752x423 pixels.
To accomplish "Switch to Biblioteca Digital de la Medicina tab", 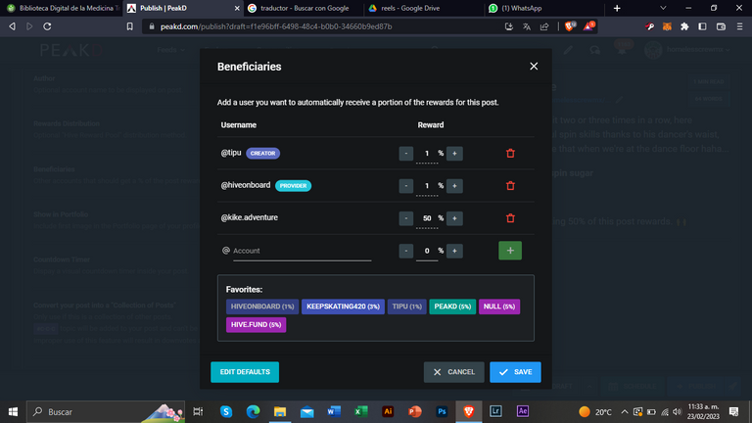I will (63, 8).
